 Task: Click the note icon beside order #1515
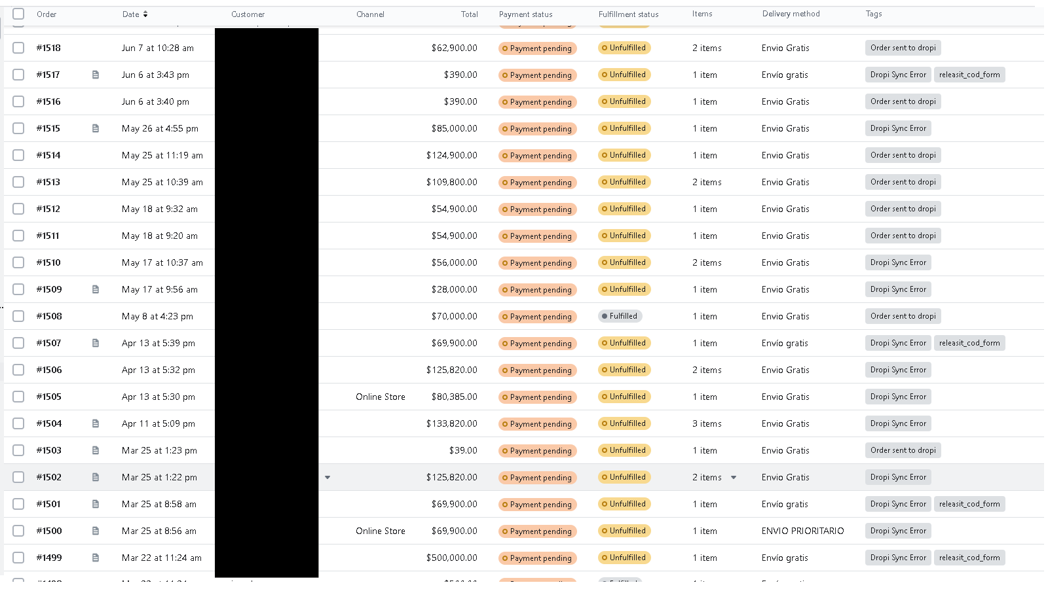coord(96,128)
